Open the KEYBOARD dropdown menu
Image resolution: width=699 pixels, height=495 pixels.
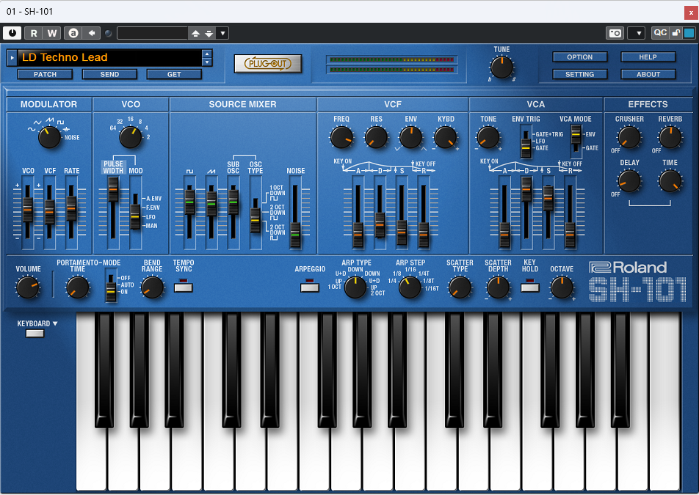37,323
